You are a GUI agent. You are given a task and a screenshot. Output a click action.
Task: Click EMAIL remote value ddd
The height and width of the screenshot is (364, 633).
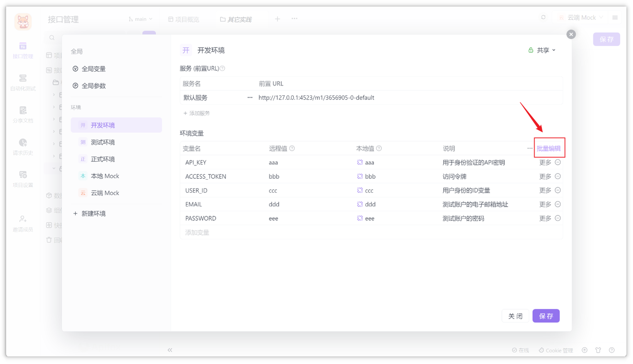(x=274, y=204)
